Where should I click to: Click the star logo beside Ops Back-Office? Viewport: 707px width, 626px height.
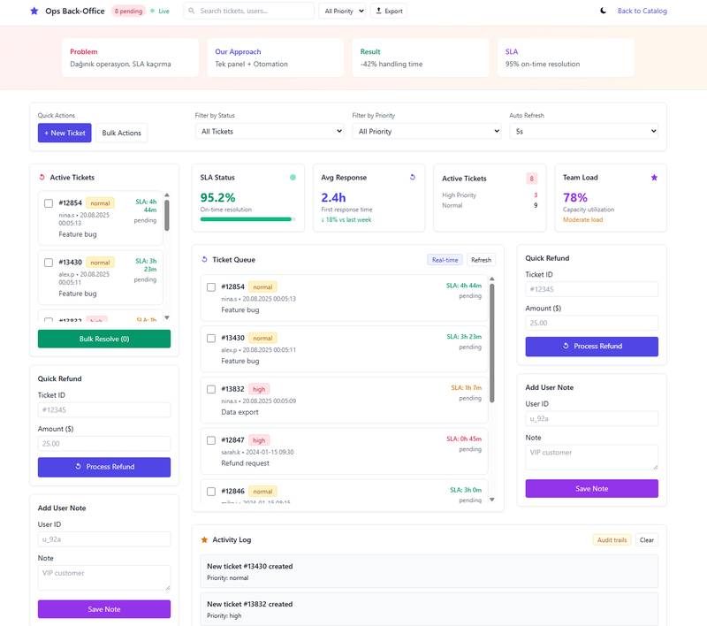[34, 11]
